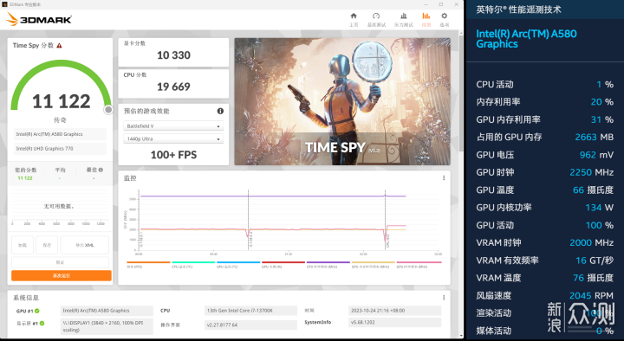Screen dimensions: 624x341
Task: Go to the 主页 home icon
Action: point(354,16)
